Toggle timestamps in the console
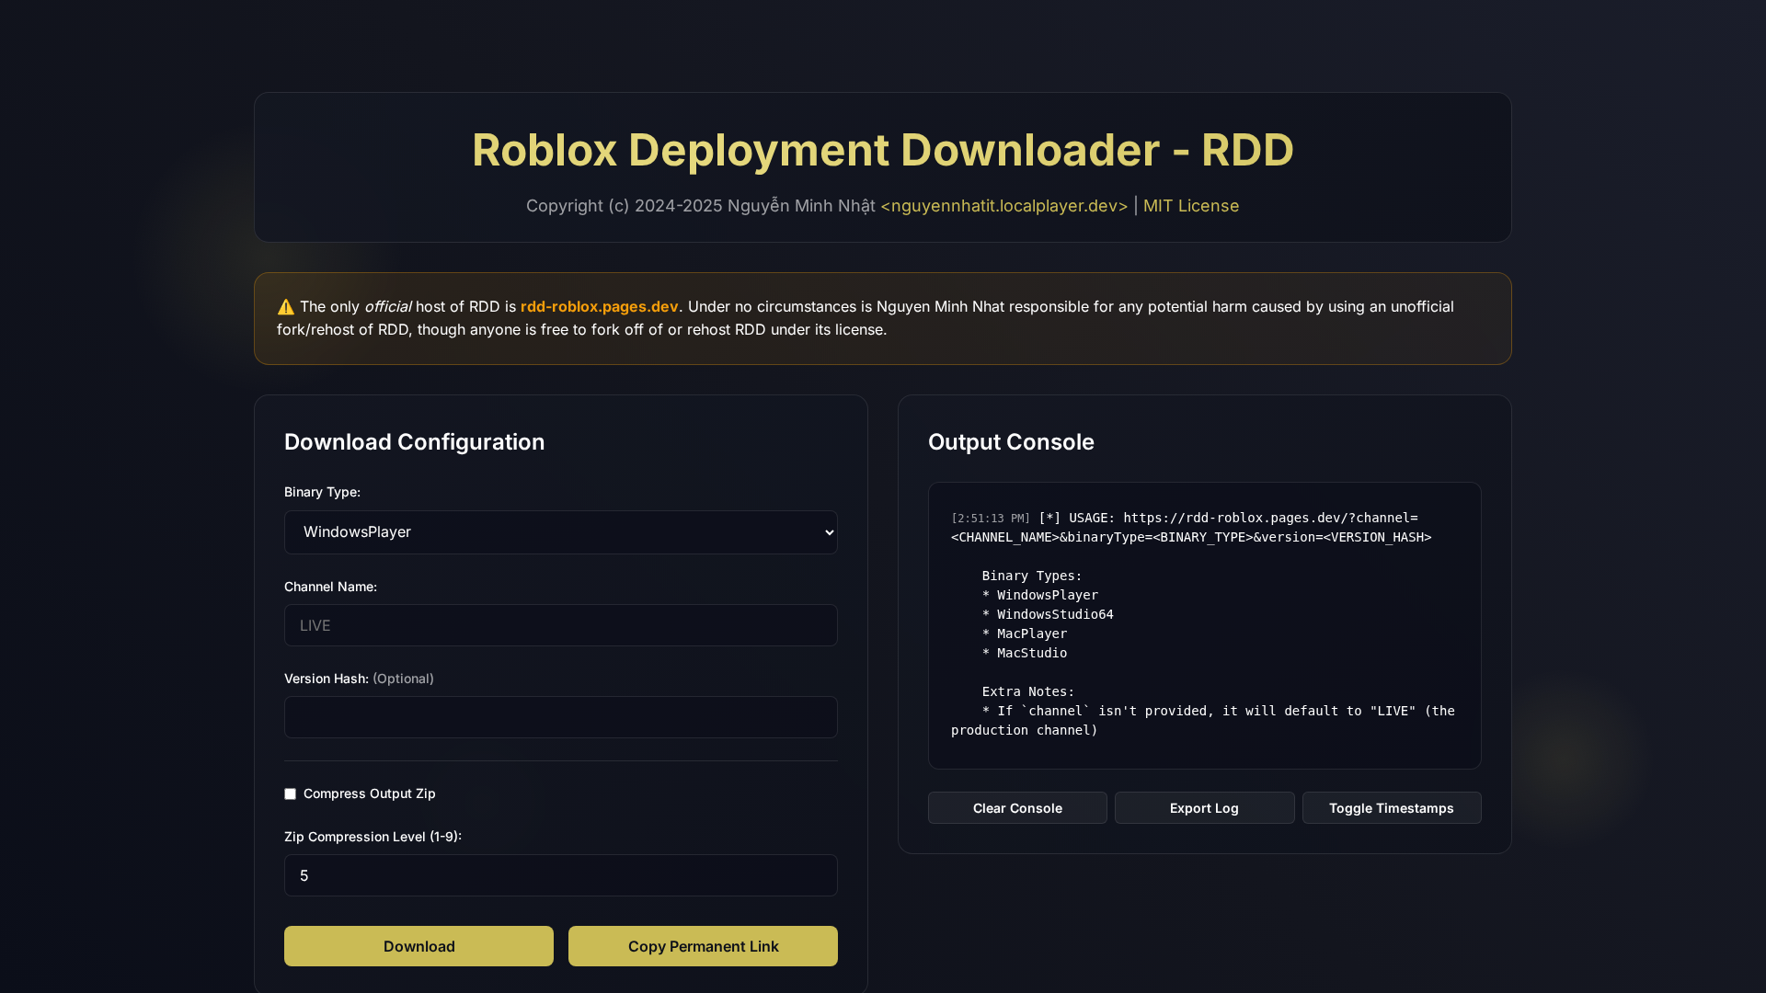 click(1392, 808)
